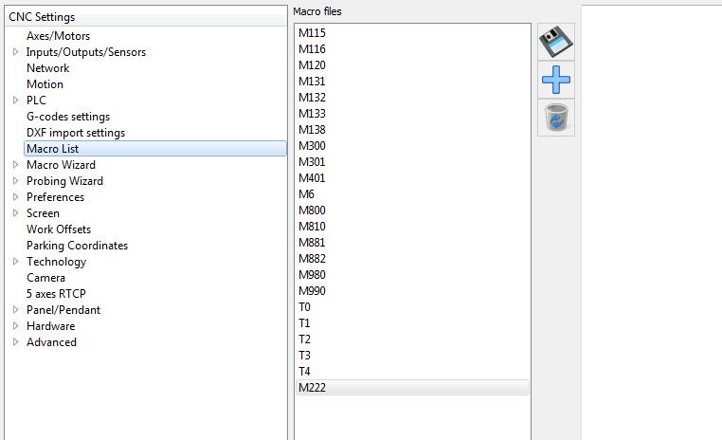Expand the Inputs/Outputs/Sensors tree node

16,52
